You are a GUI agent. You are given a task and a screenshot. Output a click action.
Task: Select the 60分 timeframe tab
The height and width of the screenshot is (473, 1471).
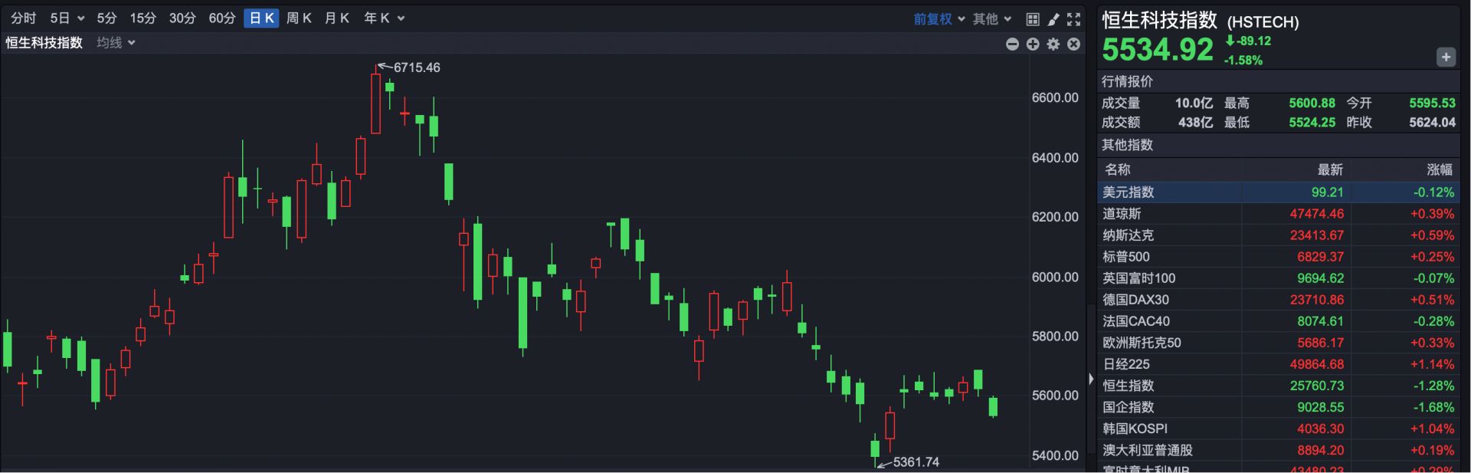(222, 18)
